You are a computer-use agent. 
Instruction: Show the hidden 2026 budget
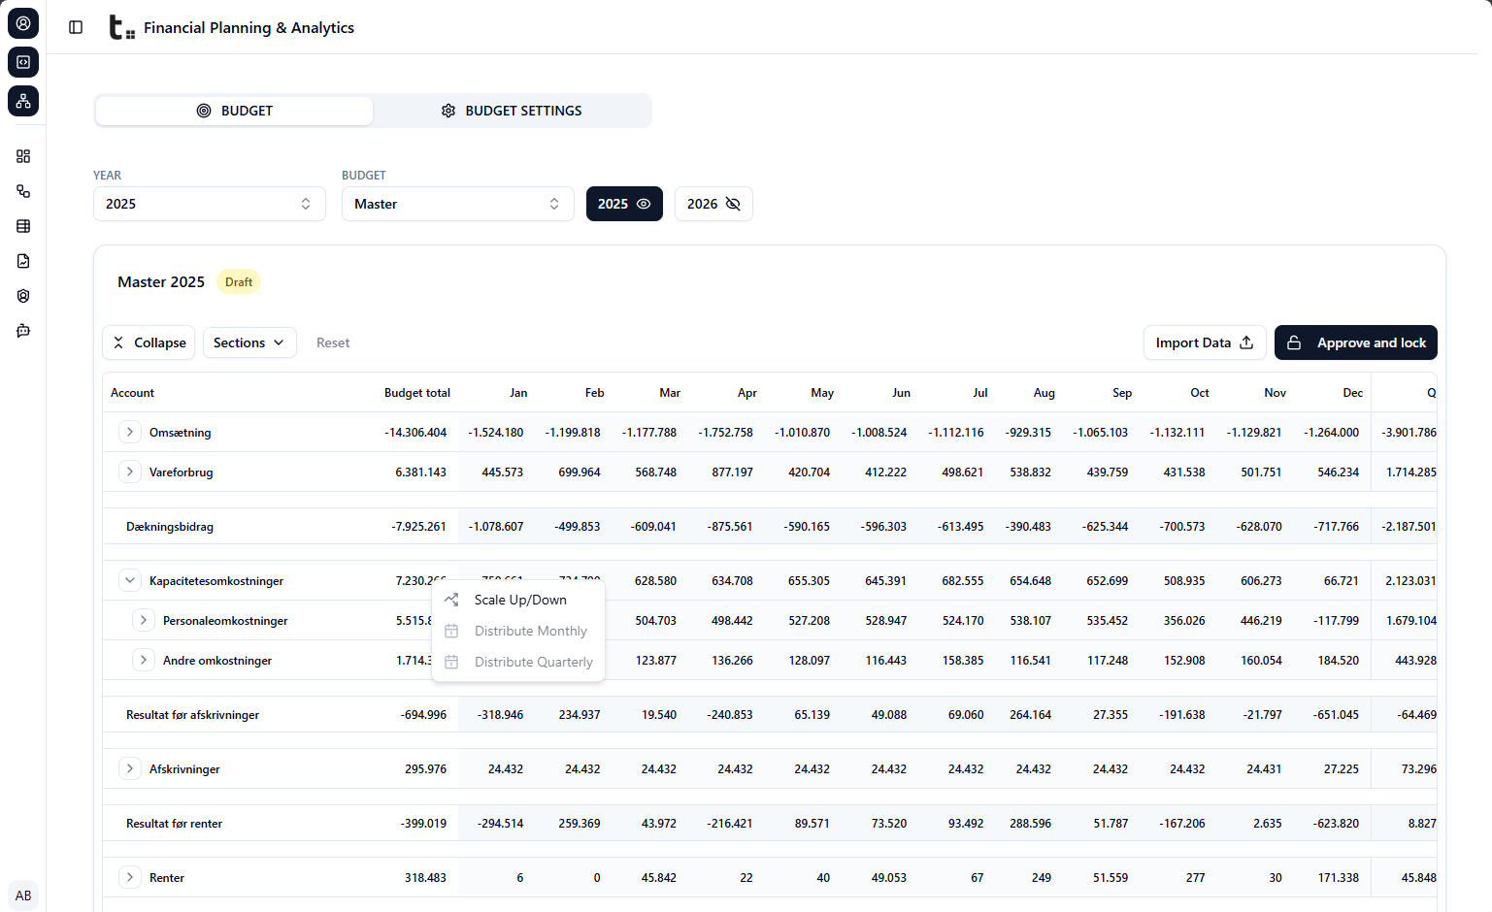coord(713,204)
